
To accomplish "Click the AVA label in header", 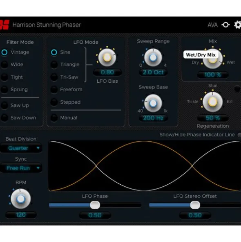I will 212,25.
